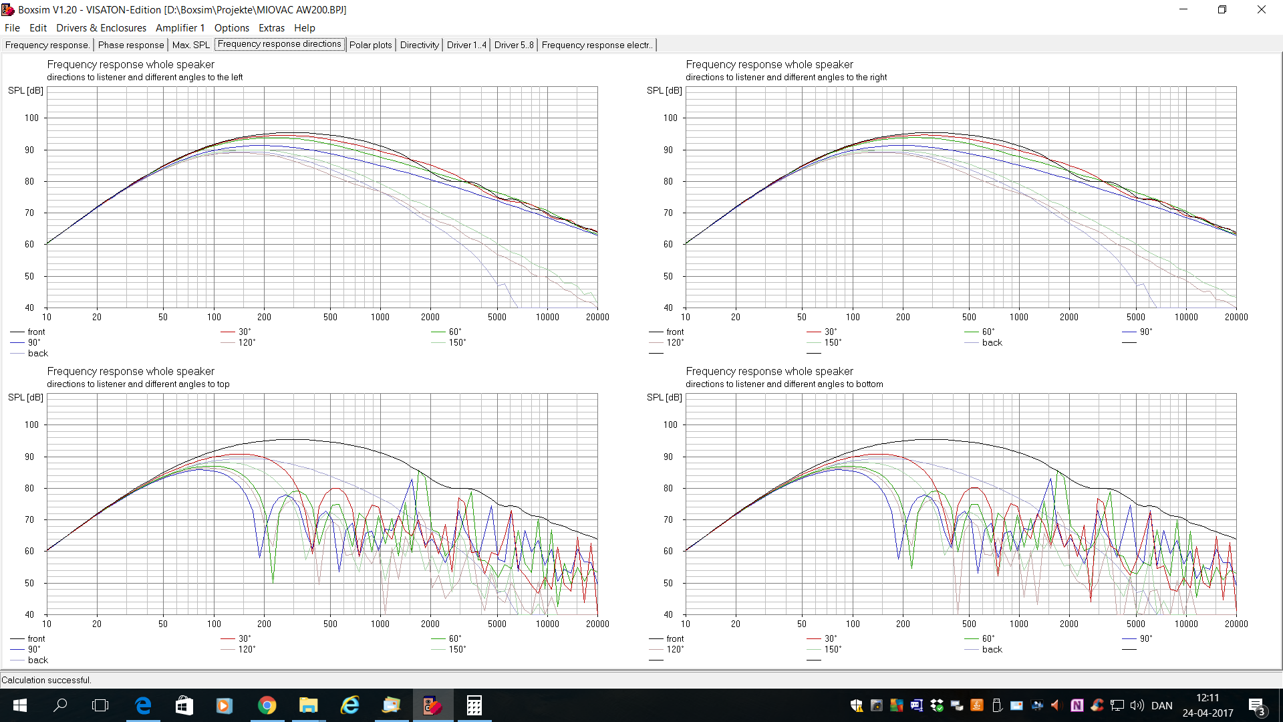Switch to the Max. SPL tab

pyautogui.click(x=191, y=45)
